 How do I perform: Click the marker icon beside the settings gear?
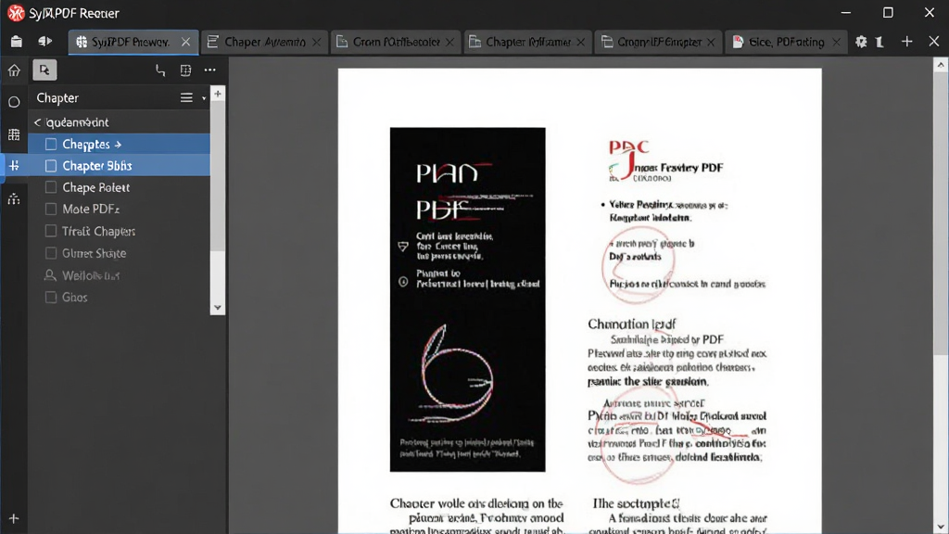(880, 42)
